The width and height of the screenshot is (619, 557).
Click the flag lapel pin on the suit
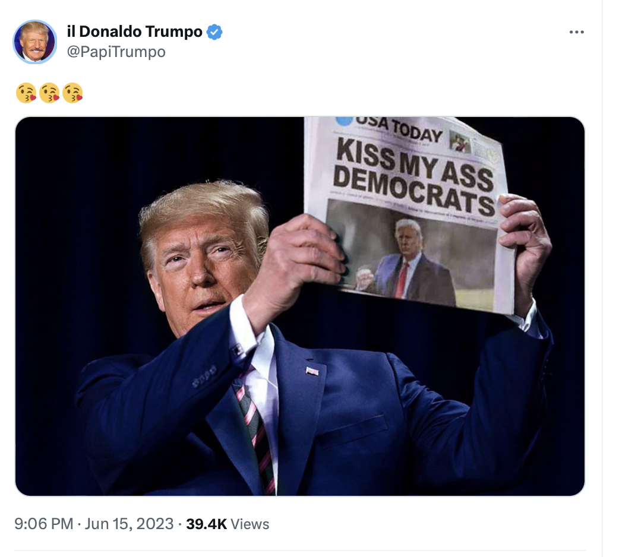312,371
